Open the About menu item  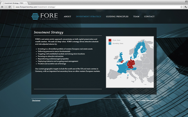point(67,17)
